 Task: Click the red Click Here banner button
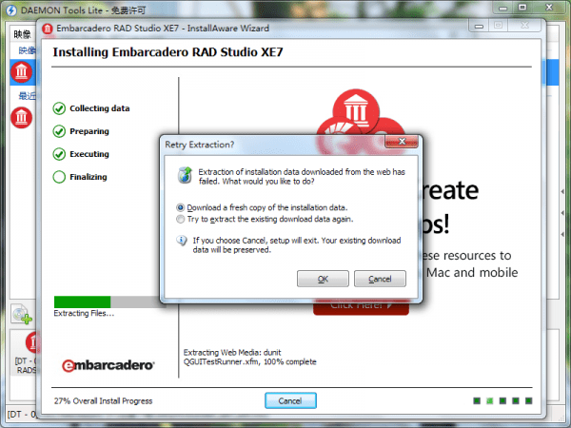(361, 306)
